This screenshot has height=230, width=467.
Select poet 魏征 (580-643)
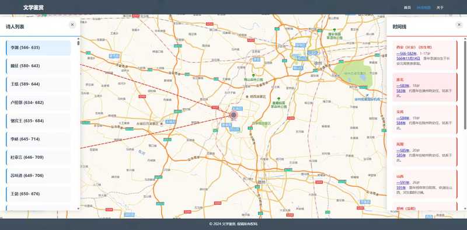point(39,66)
